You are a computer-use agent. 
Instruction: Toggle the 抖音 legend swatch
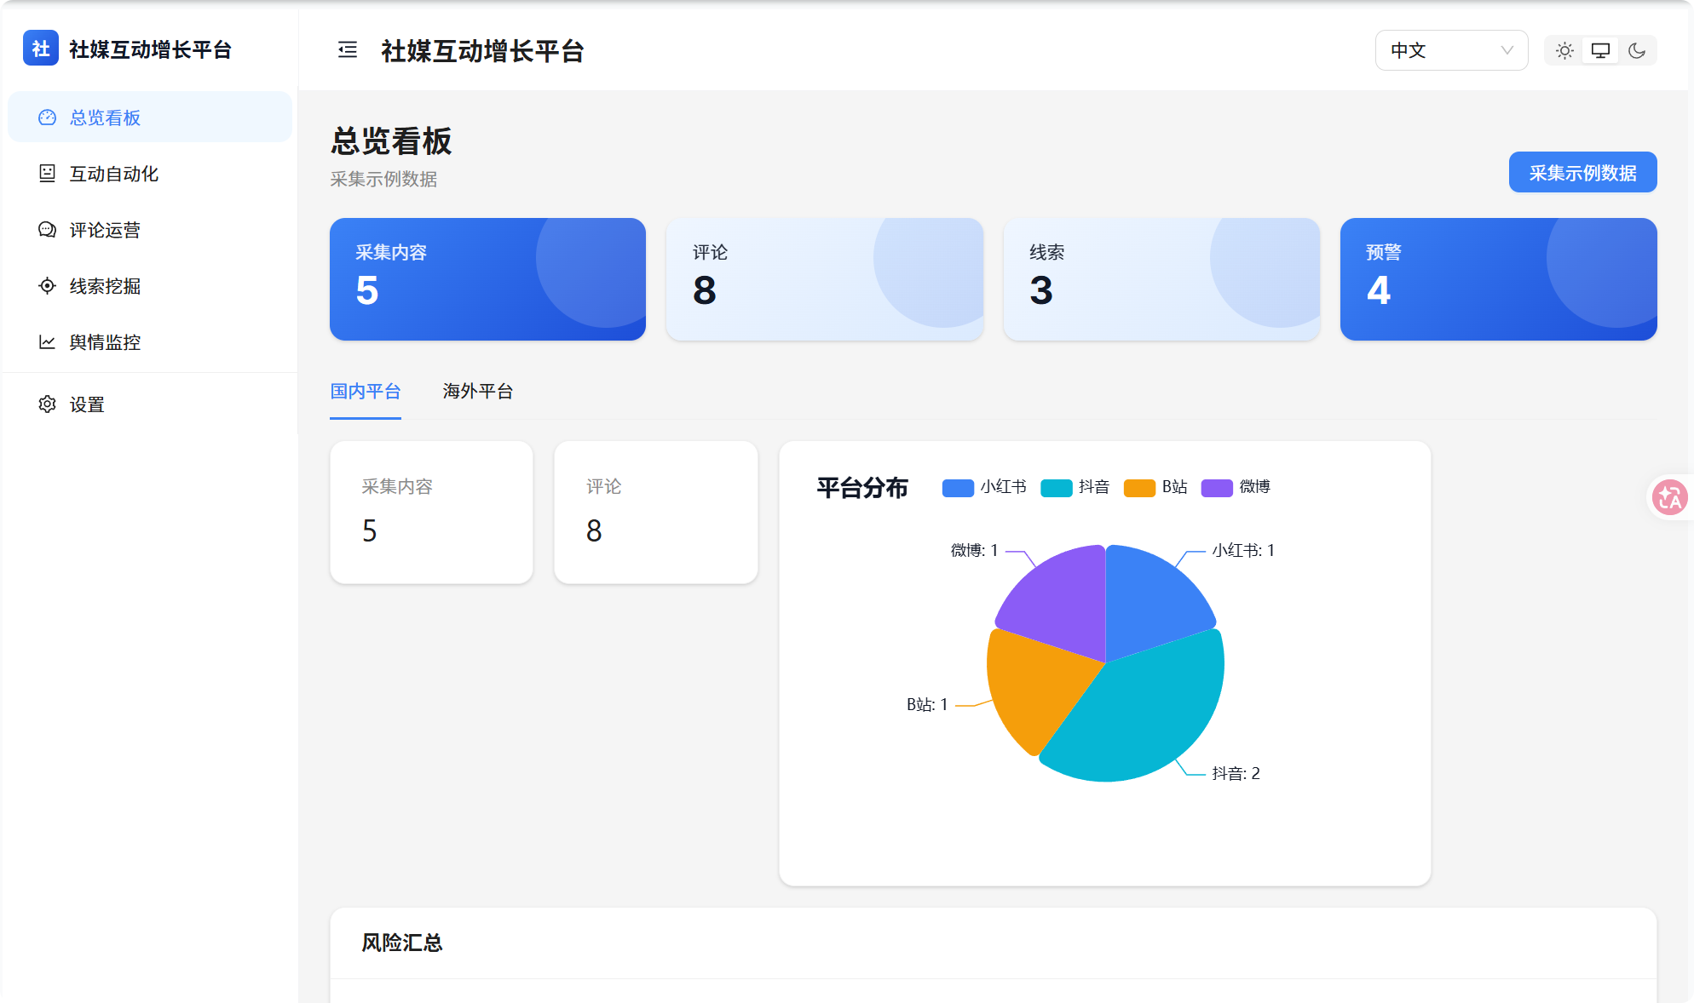click(1057, 488)
